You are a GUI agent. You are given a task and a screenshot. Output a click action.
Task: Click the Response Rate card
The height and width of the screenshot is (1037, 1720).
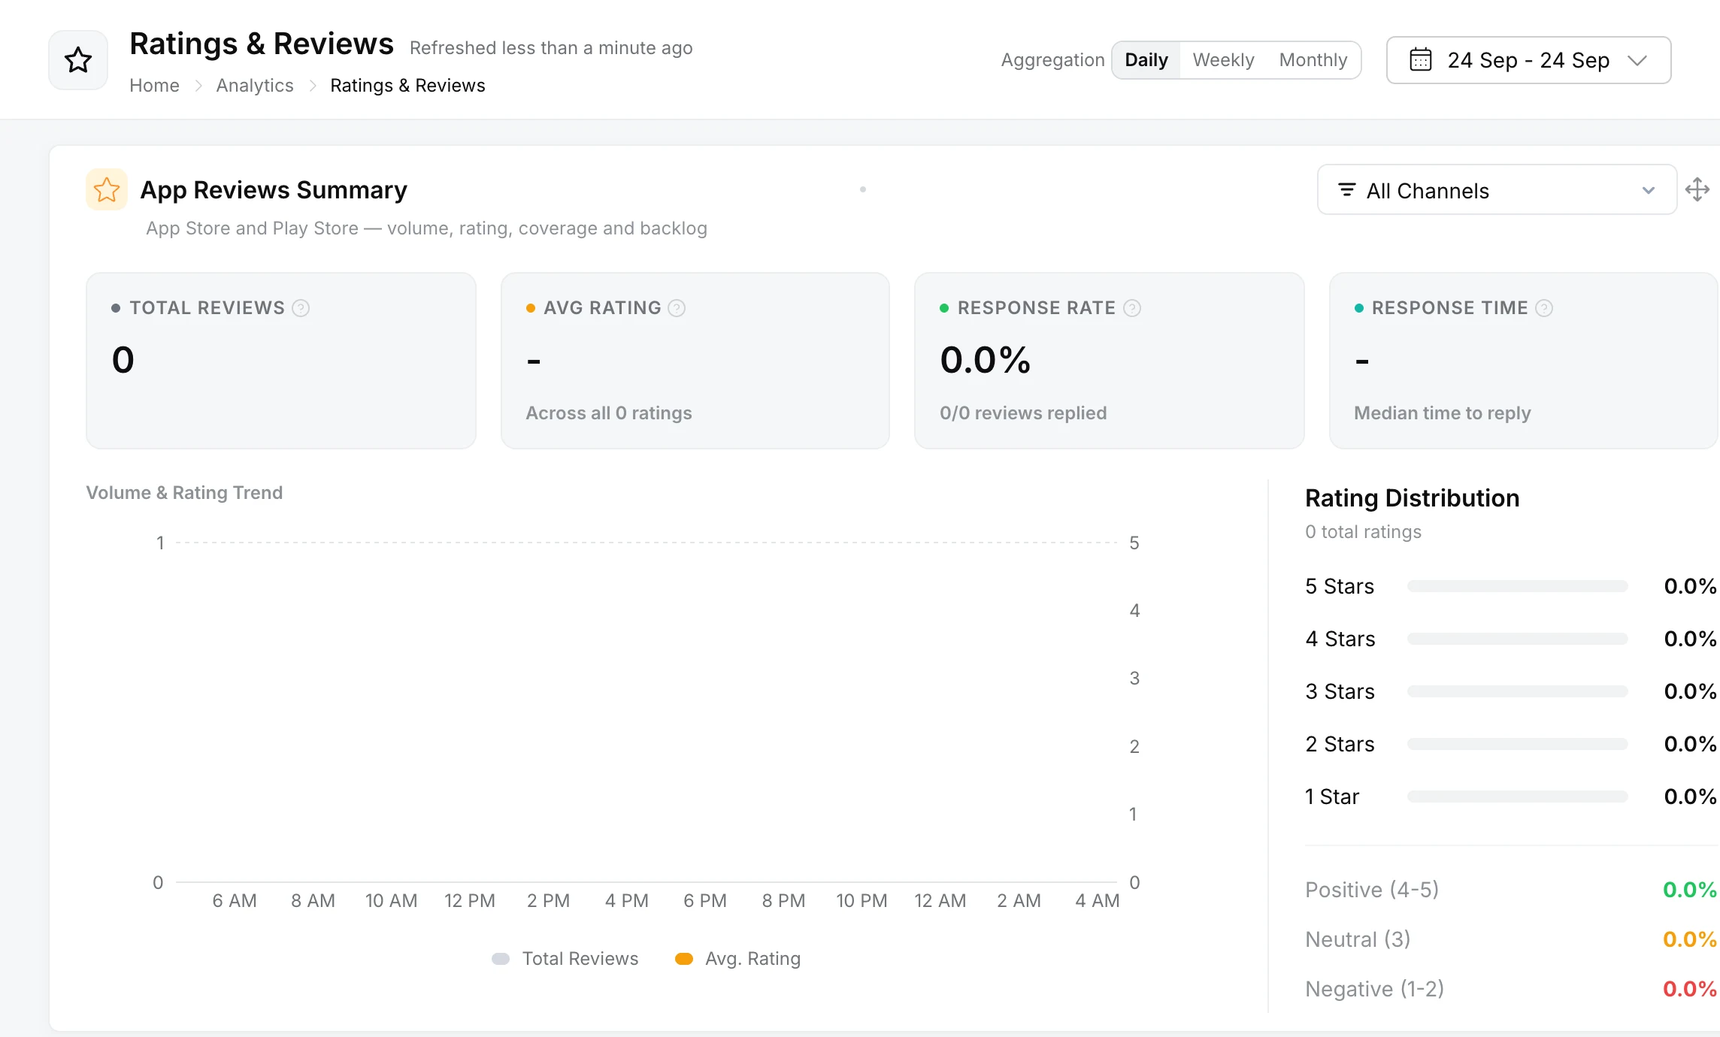1109,361
